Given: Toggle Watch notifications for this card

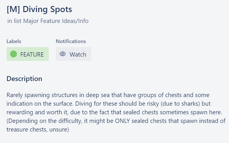Looking at the screenshot, I should click(x=74, y=54).
